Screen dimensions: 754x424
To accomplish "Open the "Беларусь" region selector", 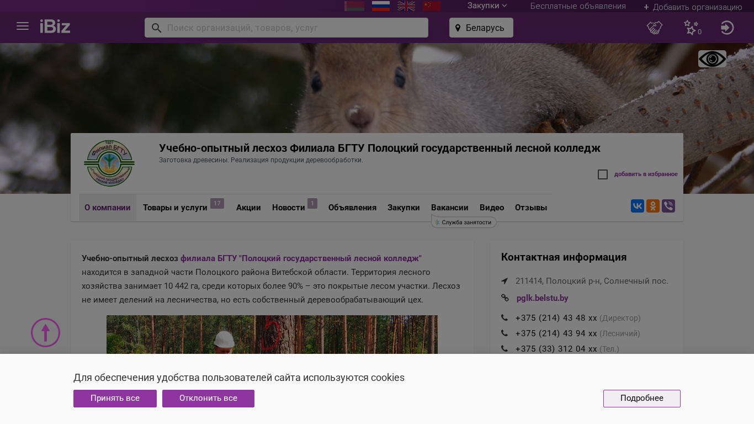I will 481,28.
